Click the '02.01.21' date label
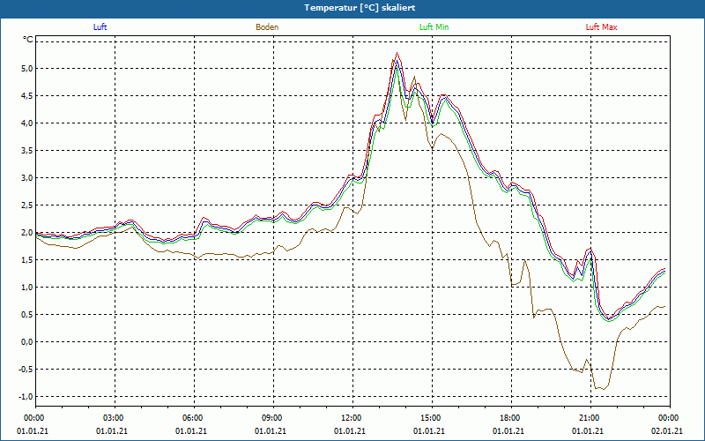705x441 pixels. tap(667, 431)
